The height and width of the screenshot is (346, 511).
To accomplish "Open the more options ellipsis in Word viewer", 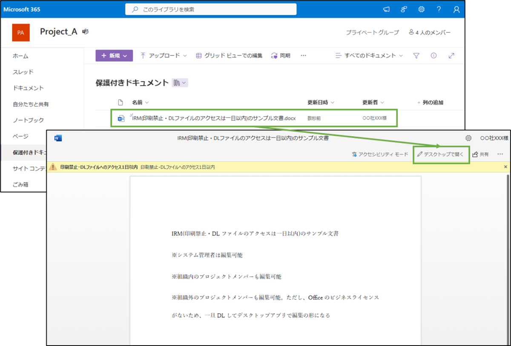I will coord(500,154).
